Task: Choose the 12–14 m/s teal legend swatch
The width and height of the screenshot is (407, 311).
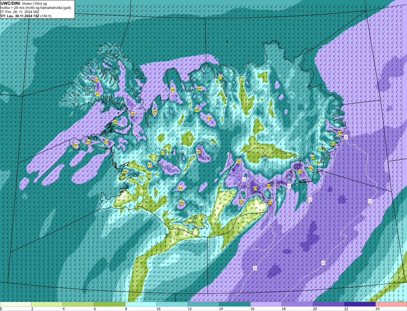Action: [x=203, y=304]
